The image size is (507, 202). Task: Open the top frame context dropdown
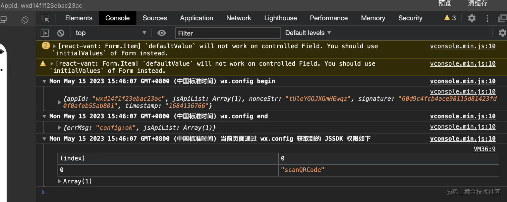[x=111, y=33]
